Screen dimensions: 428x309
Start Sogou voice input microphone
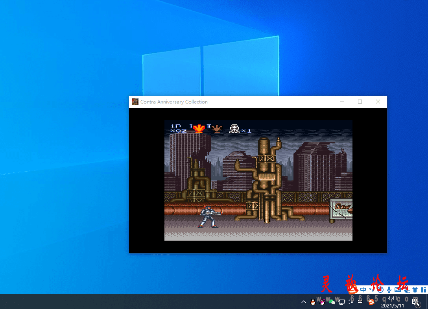389,290
